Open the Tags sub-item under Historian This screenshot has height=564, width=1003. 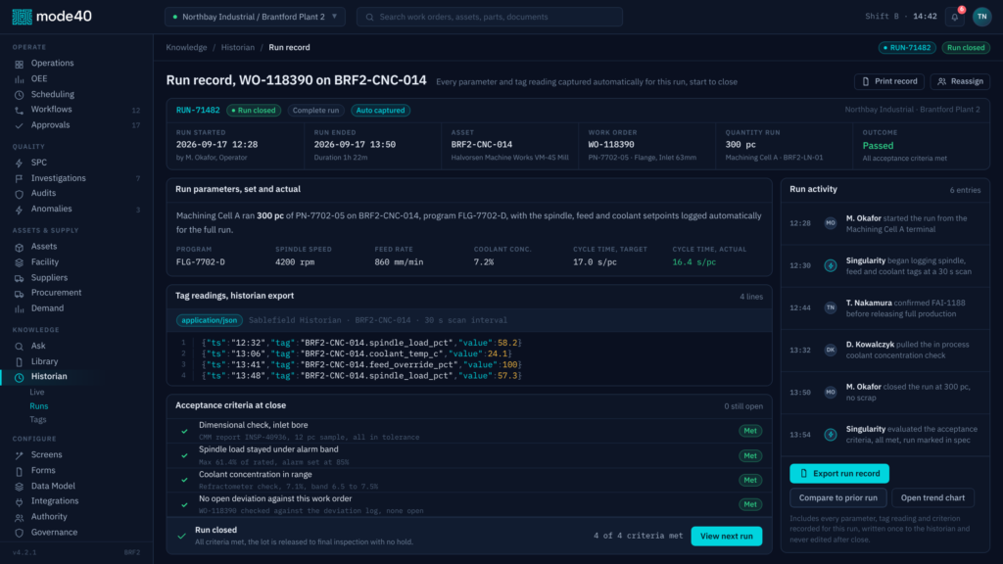[x=38, y=419]
